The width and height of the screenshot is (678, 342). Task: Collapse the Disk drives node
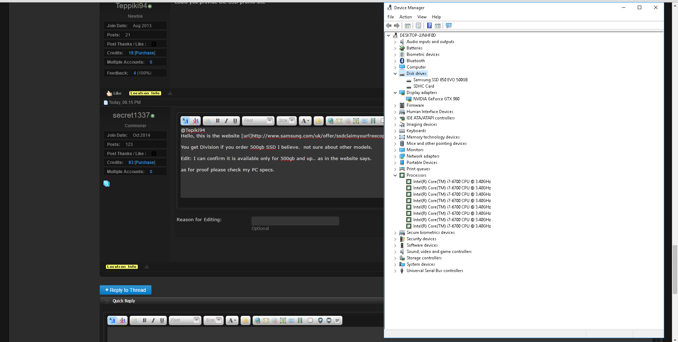395,73
